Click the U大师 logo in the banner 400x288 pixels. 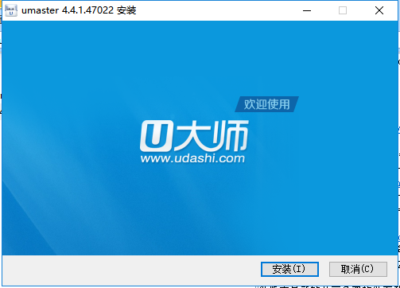(194, 135)
